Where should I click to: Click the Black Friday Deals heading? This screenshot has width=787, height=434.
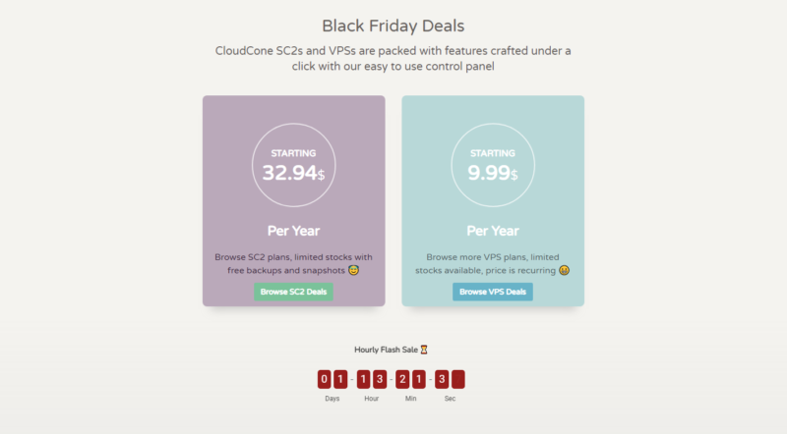pos(393,25)
